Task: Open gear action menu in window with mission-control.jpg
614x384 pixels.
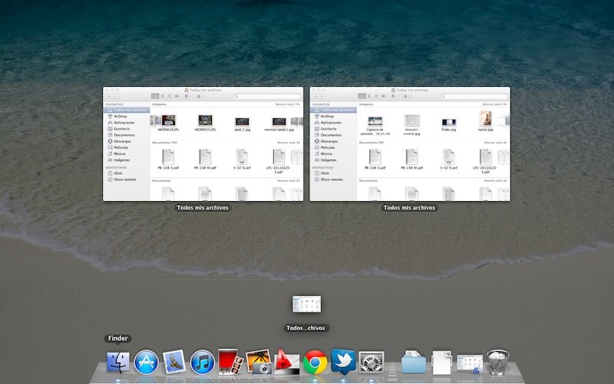Action: point(396,96)
